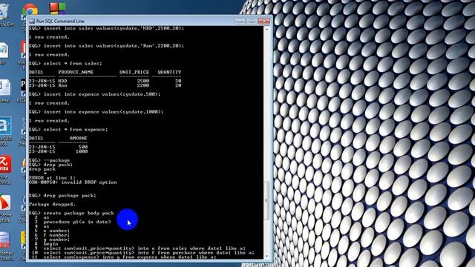Click the unit price value 2500

pyautogui.click(x=143, y=81)
